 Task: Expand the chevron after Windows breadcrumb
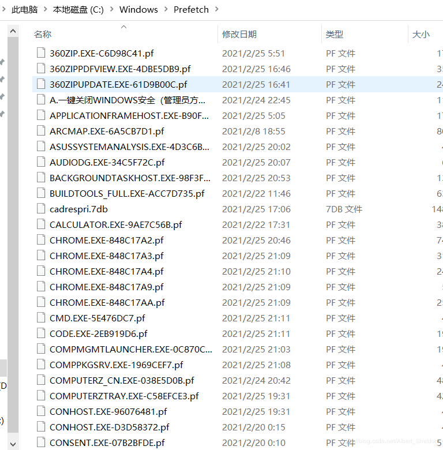coord(166,9)
